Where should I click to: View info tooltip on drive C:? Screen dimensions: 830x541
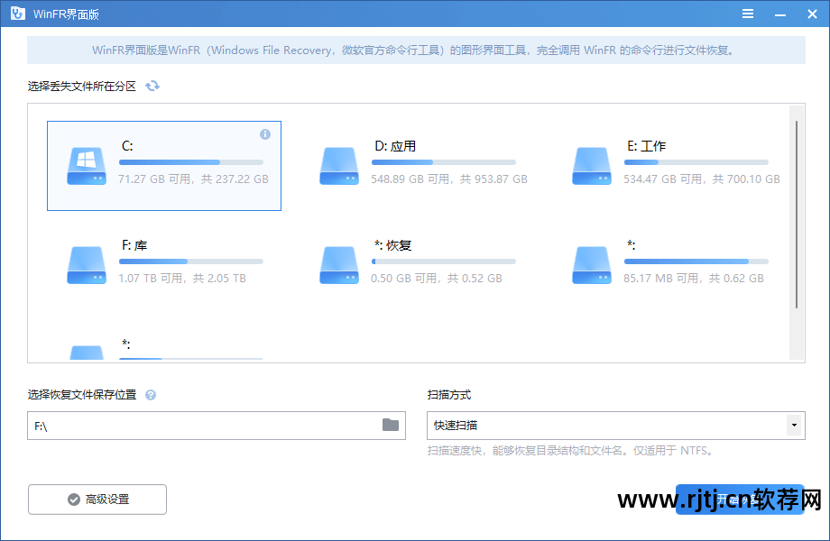pos(264,134)
